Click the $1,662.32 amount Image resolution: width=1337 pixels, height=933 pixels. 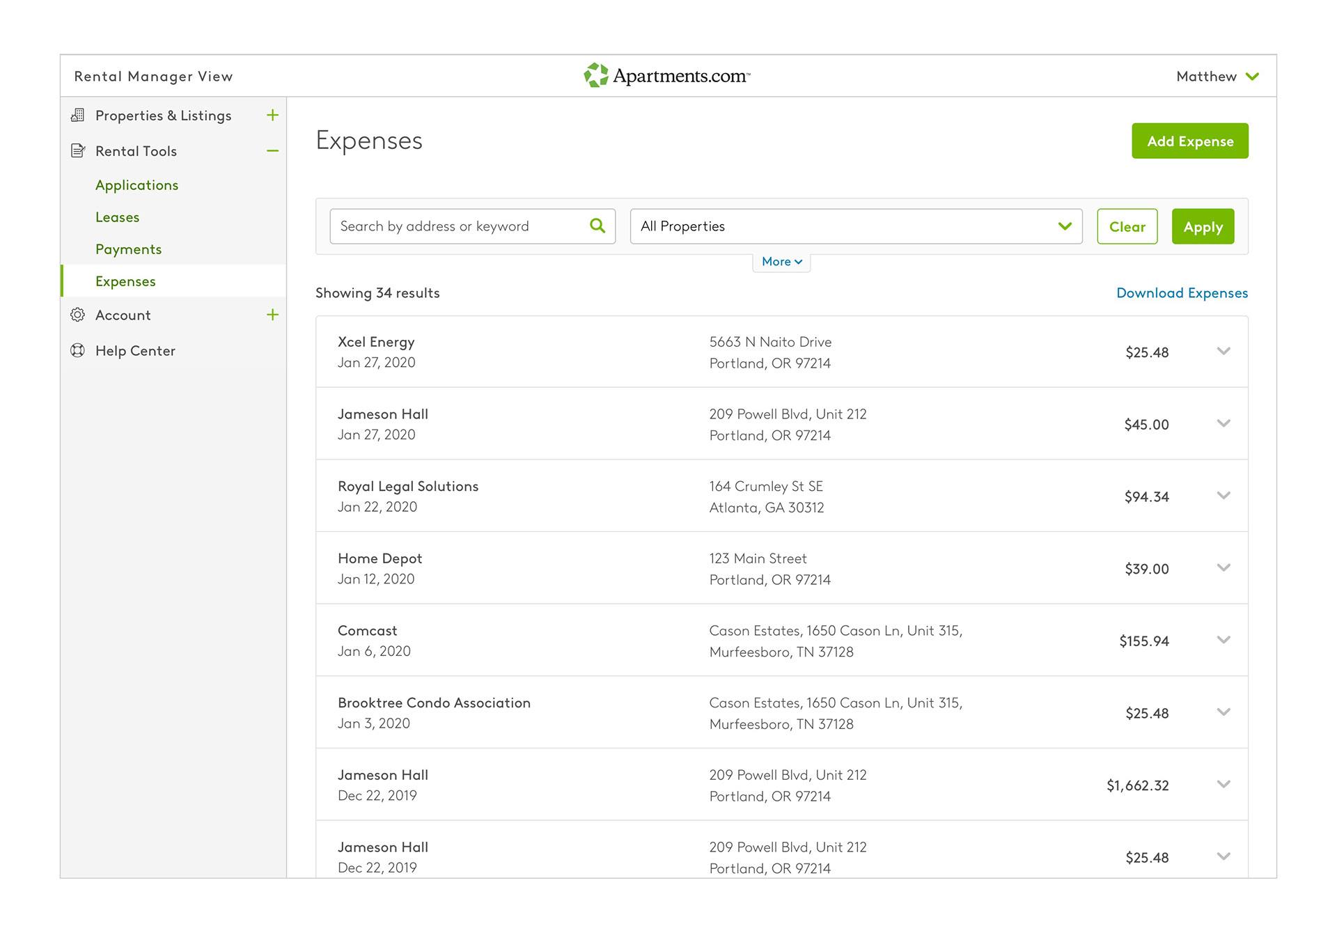click(1137, 785)
